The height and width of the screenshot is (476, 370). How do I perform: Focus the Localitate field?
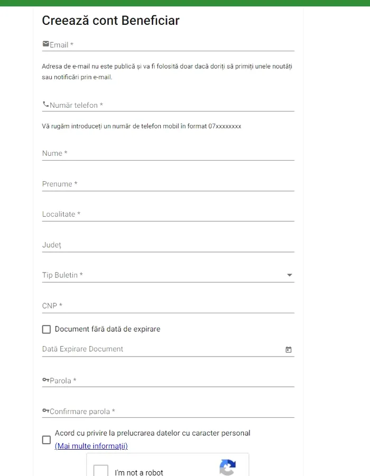tap(168, 214)
